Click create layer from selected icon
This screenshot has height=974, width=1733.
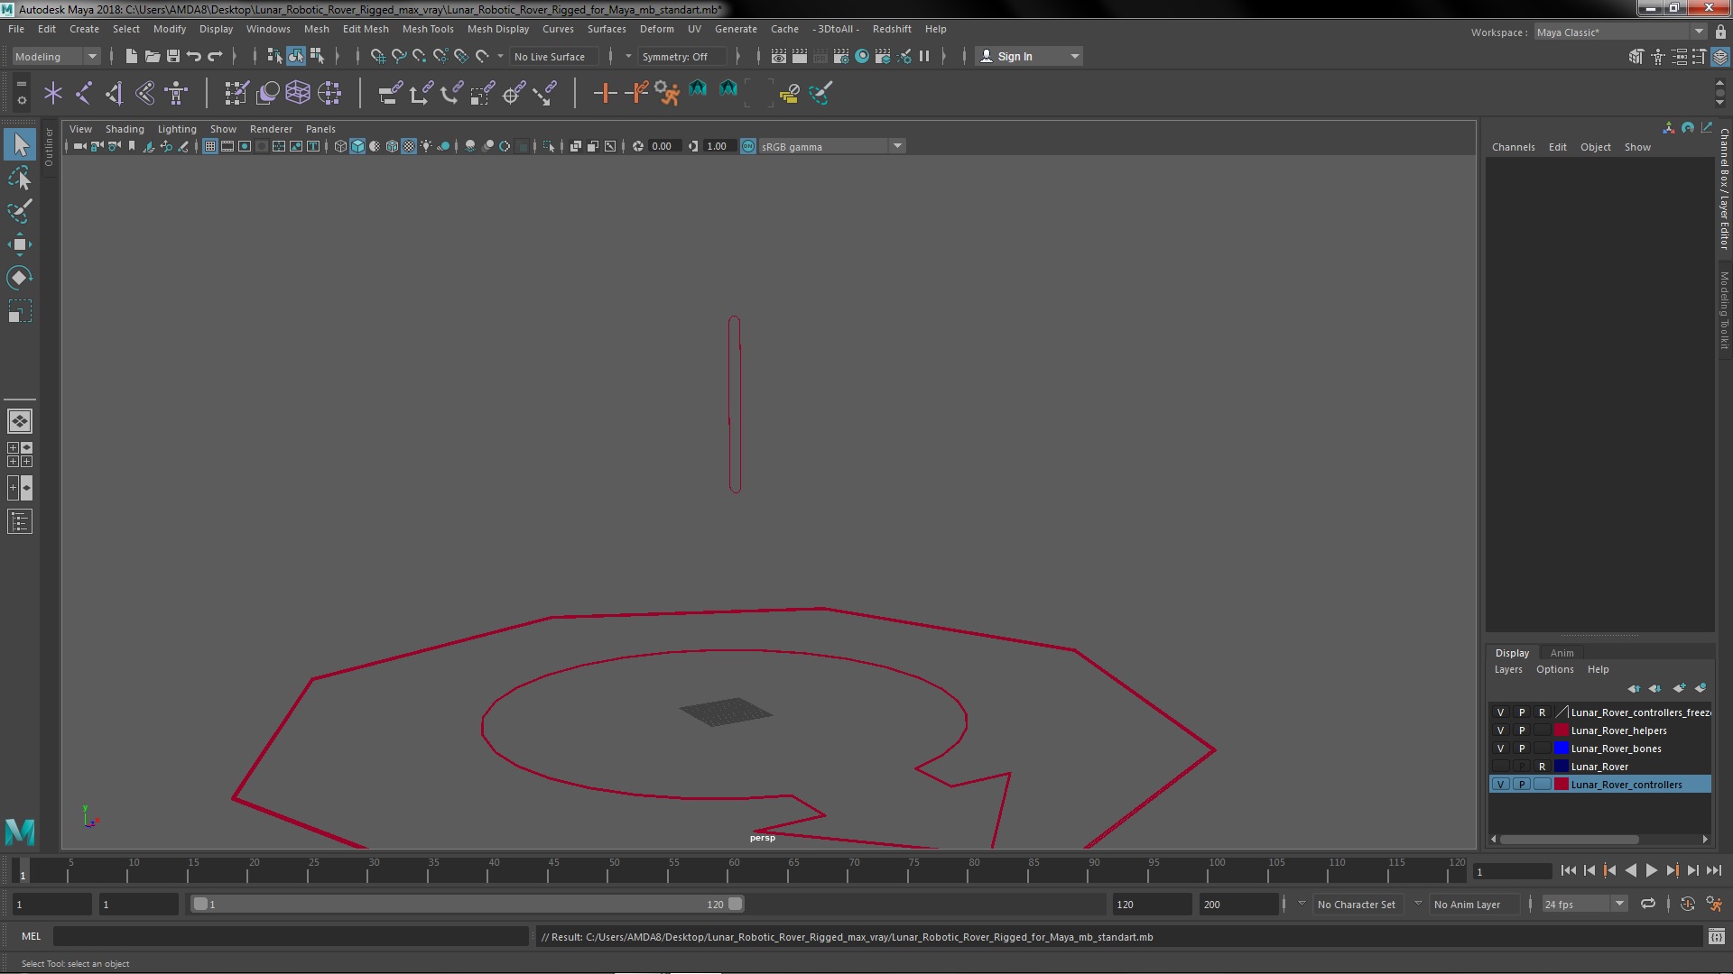click(x=1701, y=688)
